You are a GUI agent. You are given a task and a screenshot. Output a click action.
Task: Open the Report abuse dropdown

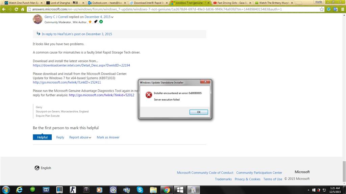click(80, 137)
